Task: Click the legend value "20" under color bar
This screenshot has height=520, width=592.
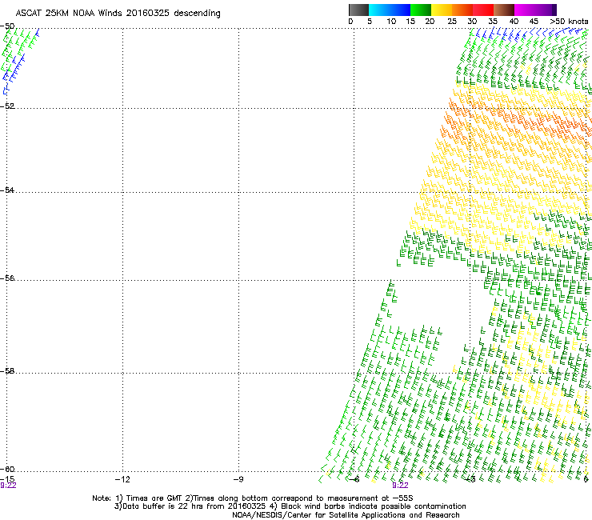Action: [430, 22]
